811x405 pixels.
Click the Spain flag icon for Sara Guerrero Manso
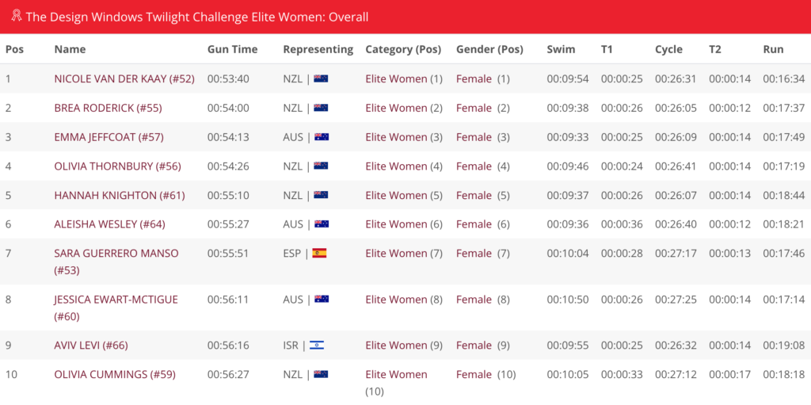pos(319,254)
